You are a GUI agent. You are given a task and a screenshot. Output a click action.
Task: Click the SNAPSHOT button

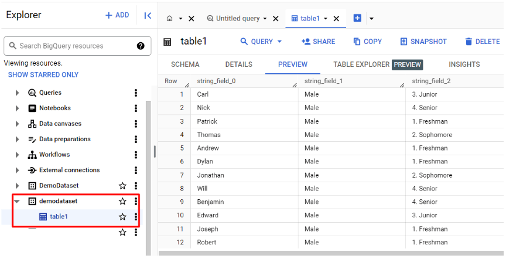tap(423, 42)
